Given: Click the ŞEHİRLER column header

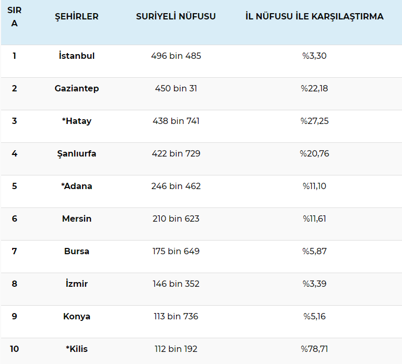Looking at the screenshot, I should pyautogui.click(x=77, y=16).
